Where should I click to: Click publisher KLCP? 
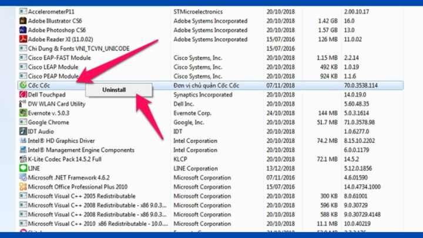[x=180, y=159]
